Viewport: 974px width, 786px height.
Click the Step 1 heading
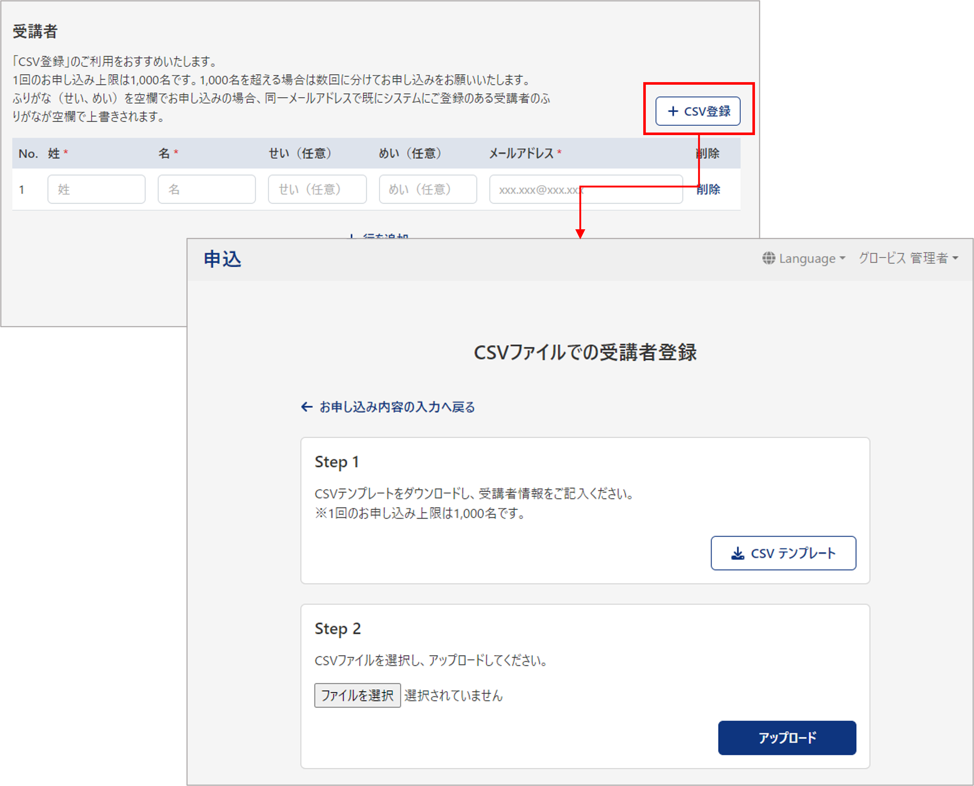pos(337,462)
